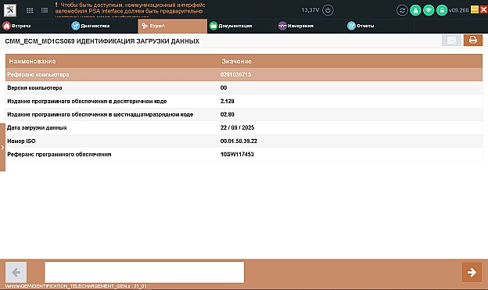Viewport: 488px width, 290px height.
Task: Select software edition value 2.128
Action: pyautogui.click(x=228, y=101)
